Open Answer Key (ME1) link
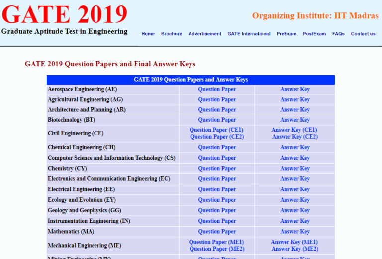The height and width of the screenshot is (259, 382). click(x=294, y=242)
